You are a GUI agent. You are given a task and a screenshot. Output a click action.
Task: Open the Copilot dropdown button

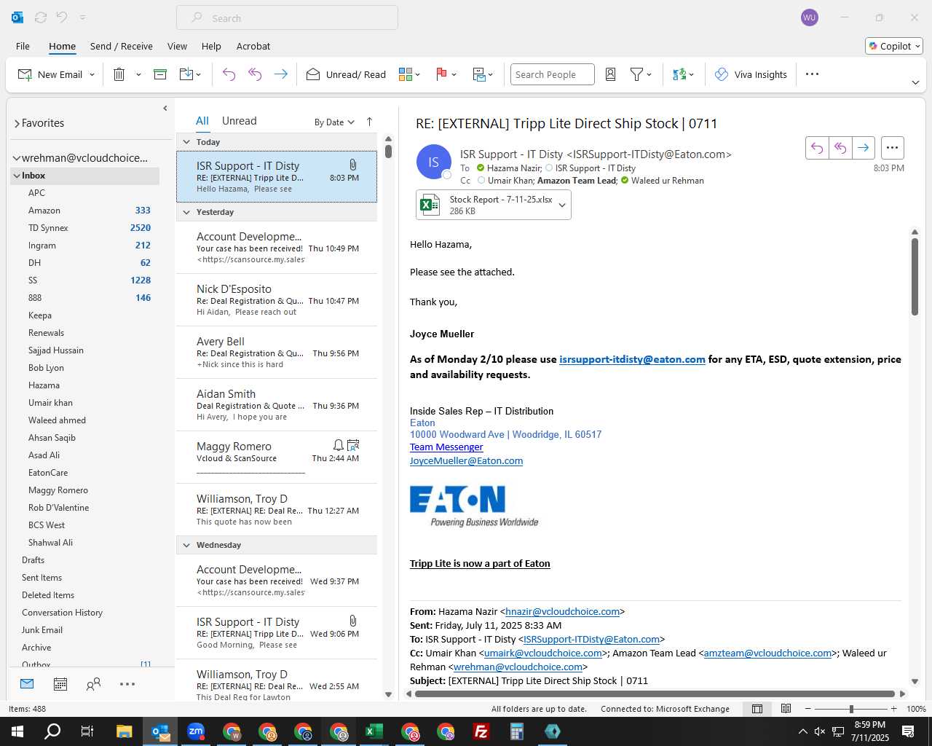pos(894,46)
